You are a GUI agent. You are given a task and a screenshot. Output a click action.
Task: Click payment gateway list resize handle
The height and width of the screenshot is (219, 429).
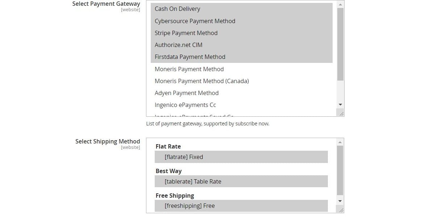coord(341,113)
